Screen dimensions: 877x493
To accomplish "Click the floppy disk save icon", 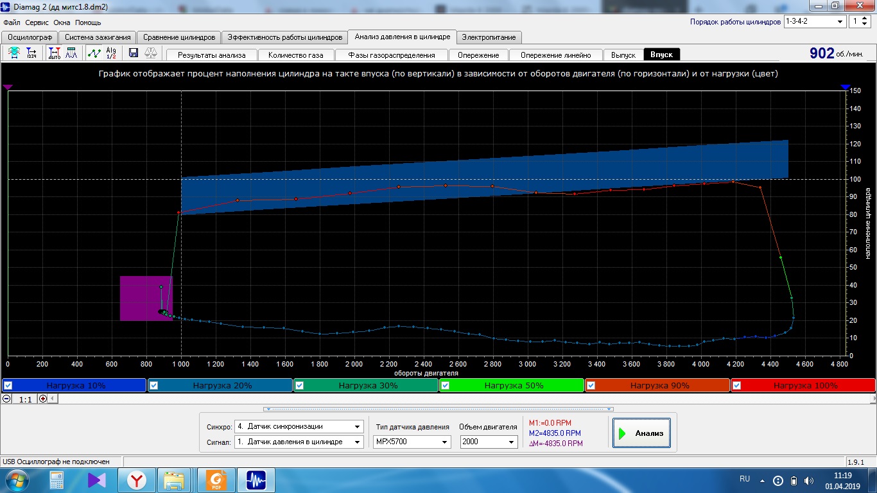I will pyautogui.click(x=134, y=53).
